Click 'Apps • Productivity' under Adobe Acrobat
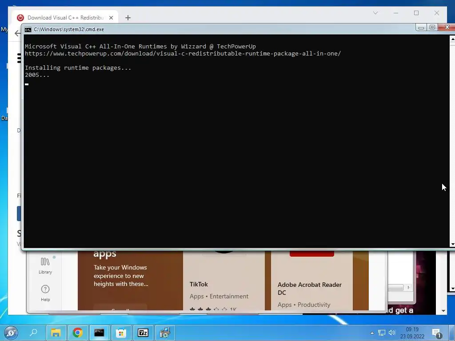 304,305
